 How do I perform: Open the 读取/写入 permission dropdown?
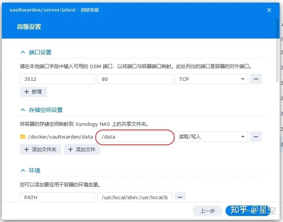point(211,137)
